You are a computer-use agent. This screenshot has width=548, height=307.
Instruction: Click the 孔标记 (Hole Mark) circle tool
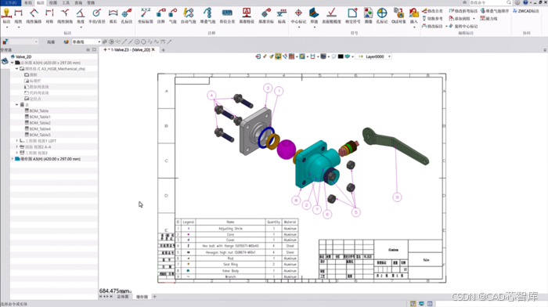pyautogui.click(x=382, y=16)
